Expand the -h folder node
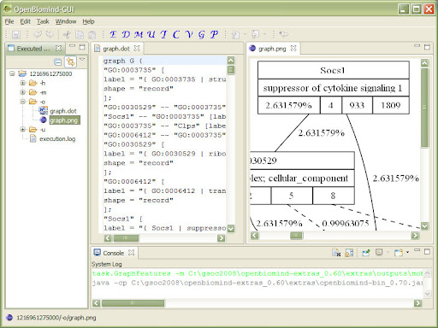 click(22, 83)
